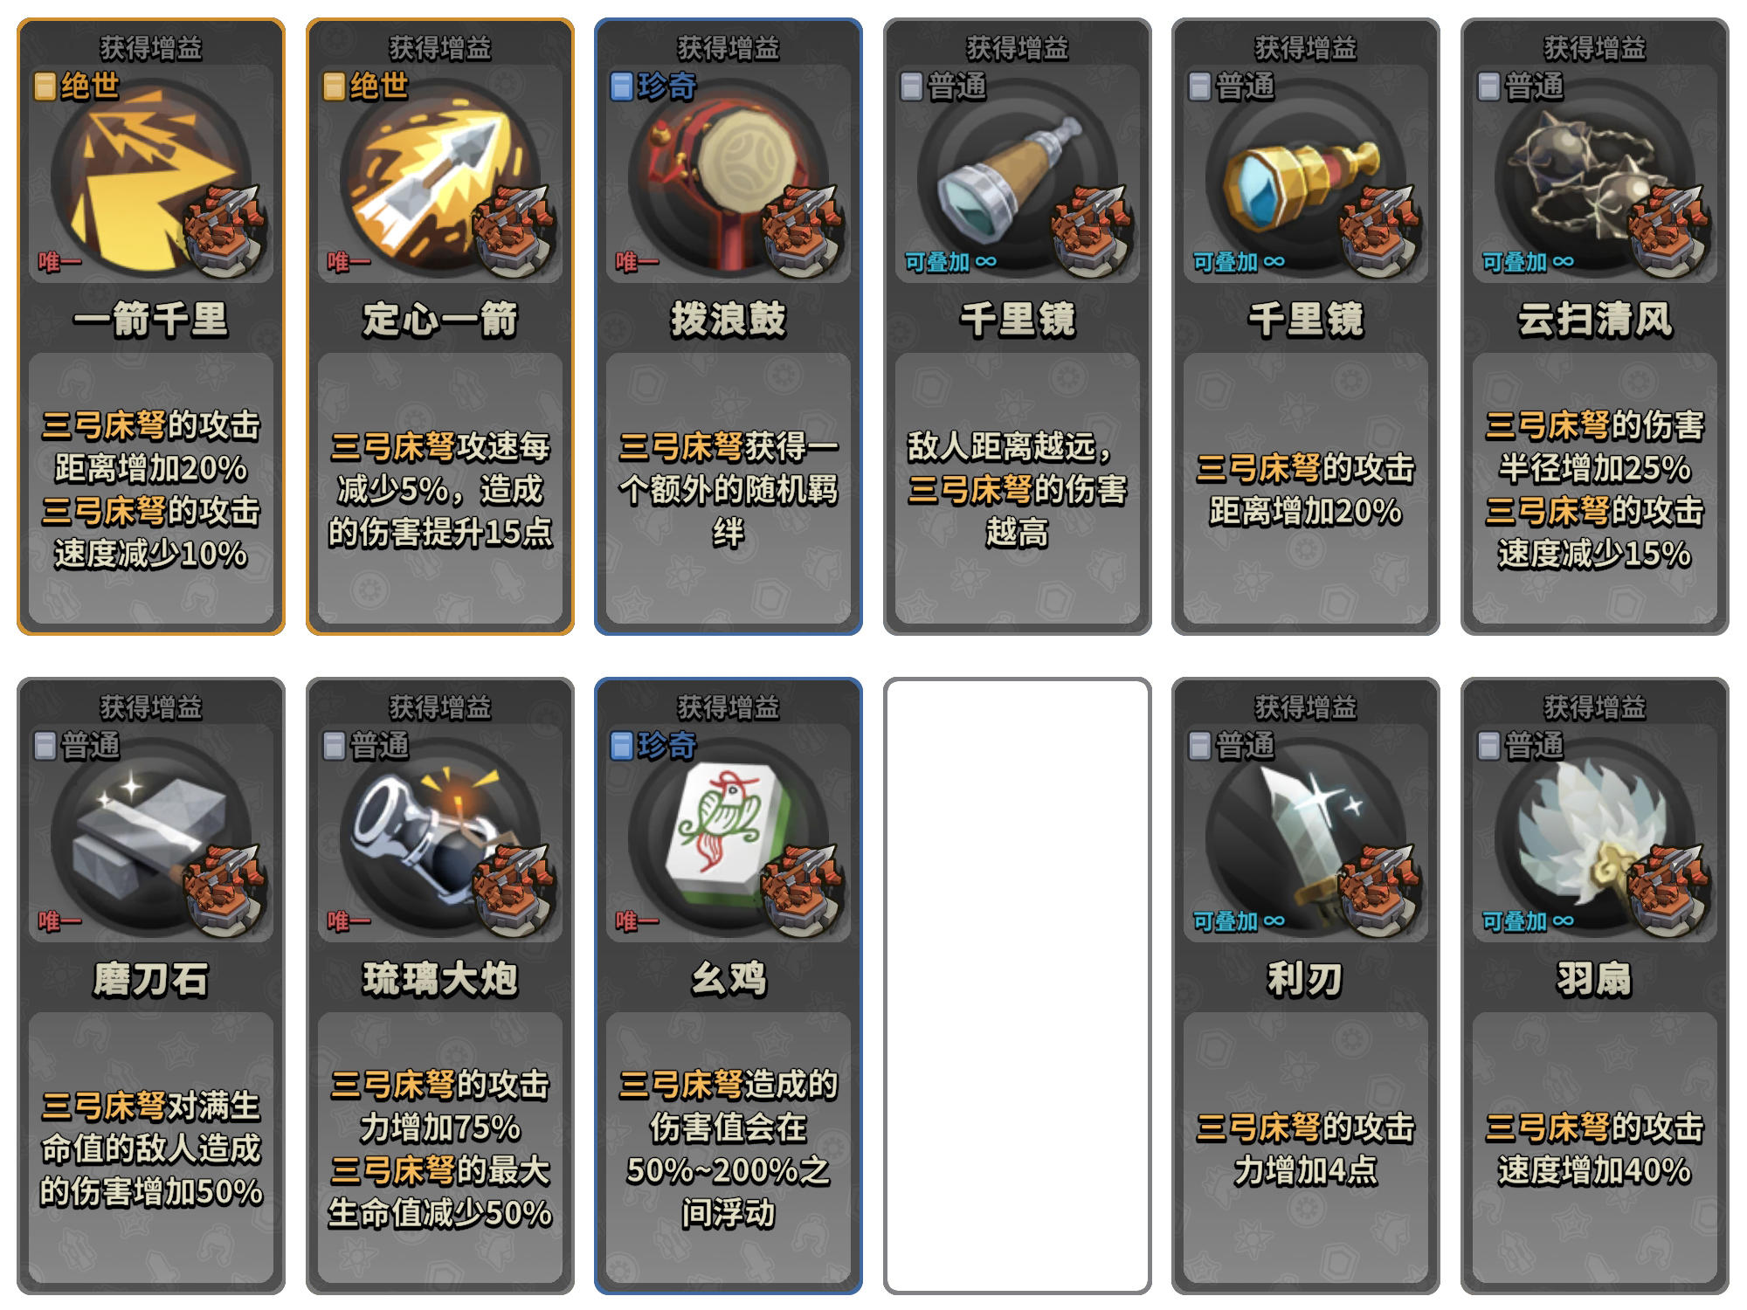This screenshot has width=1747, height=1310.
Task: Click the 幺鸡 damage fluctuation description
Action: 728,1148
